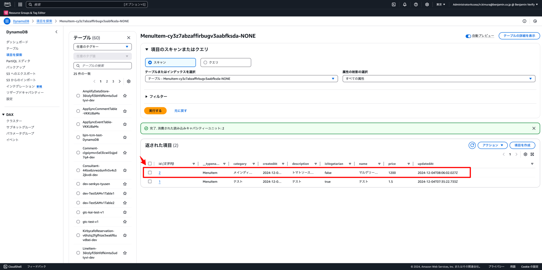Click the 実行する button
The width and height of the screenshot is (542, 270).
155,111
